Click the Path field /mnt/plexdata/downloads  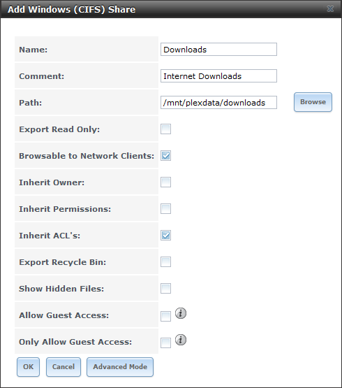tap(218, 103)
